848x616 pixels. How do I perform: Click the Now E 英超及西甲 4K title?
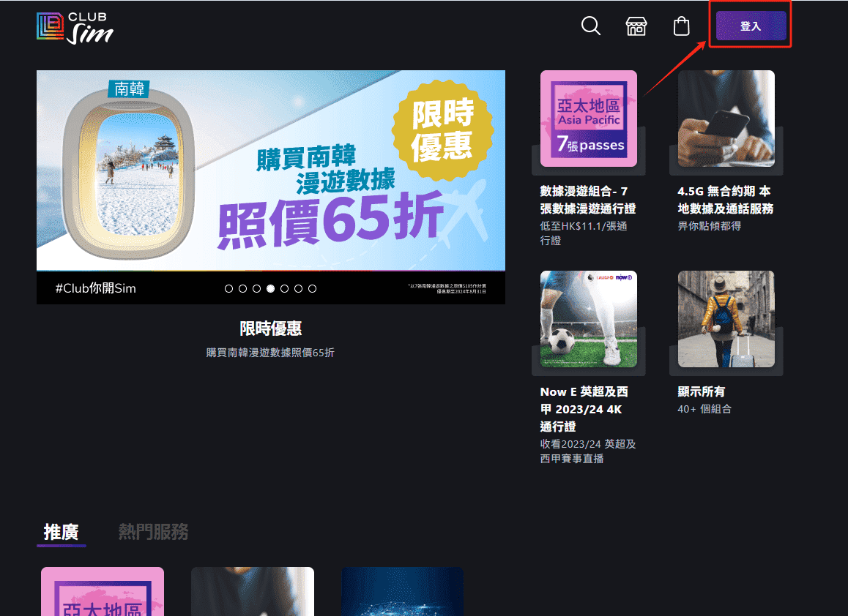click(x=584, y=409)
